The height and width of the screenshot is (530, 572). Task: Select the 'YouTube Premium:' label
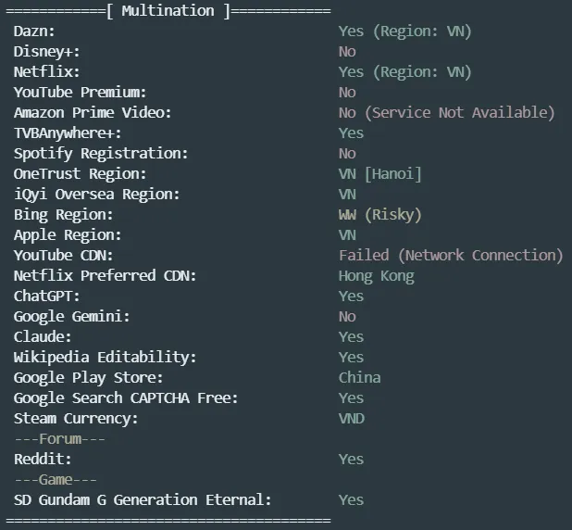pos(80,93)
